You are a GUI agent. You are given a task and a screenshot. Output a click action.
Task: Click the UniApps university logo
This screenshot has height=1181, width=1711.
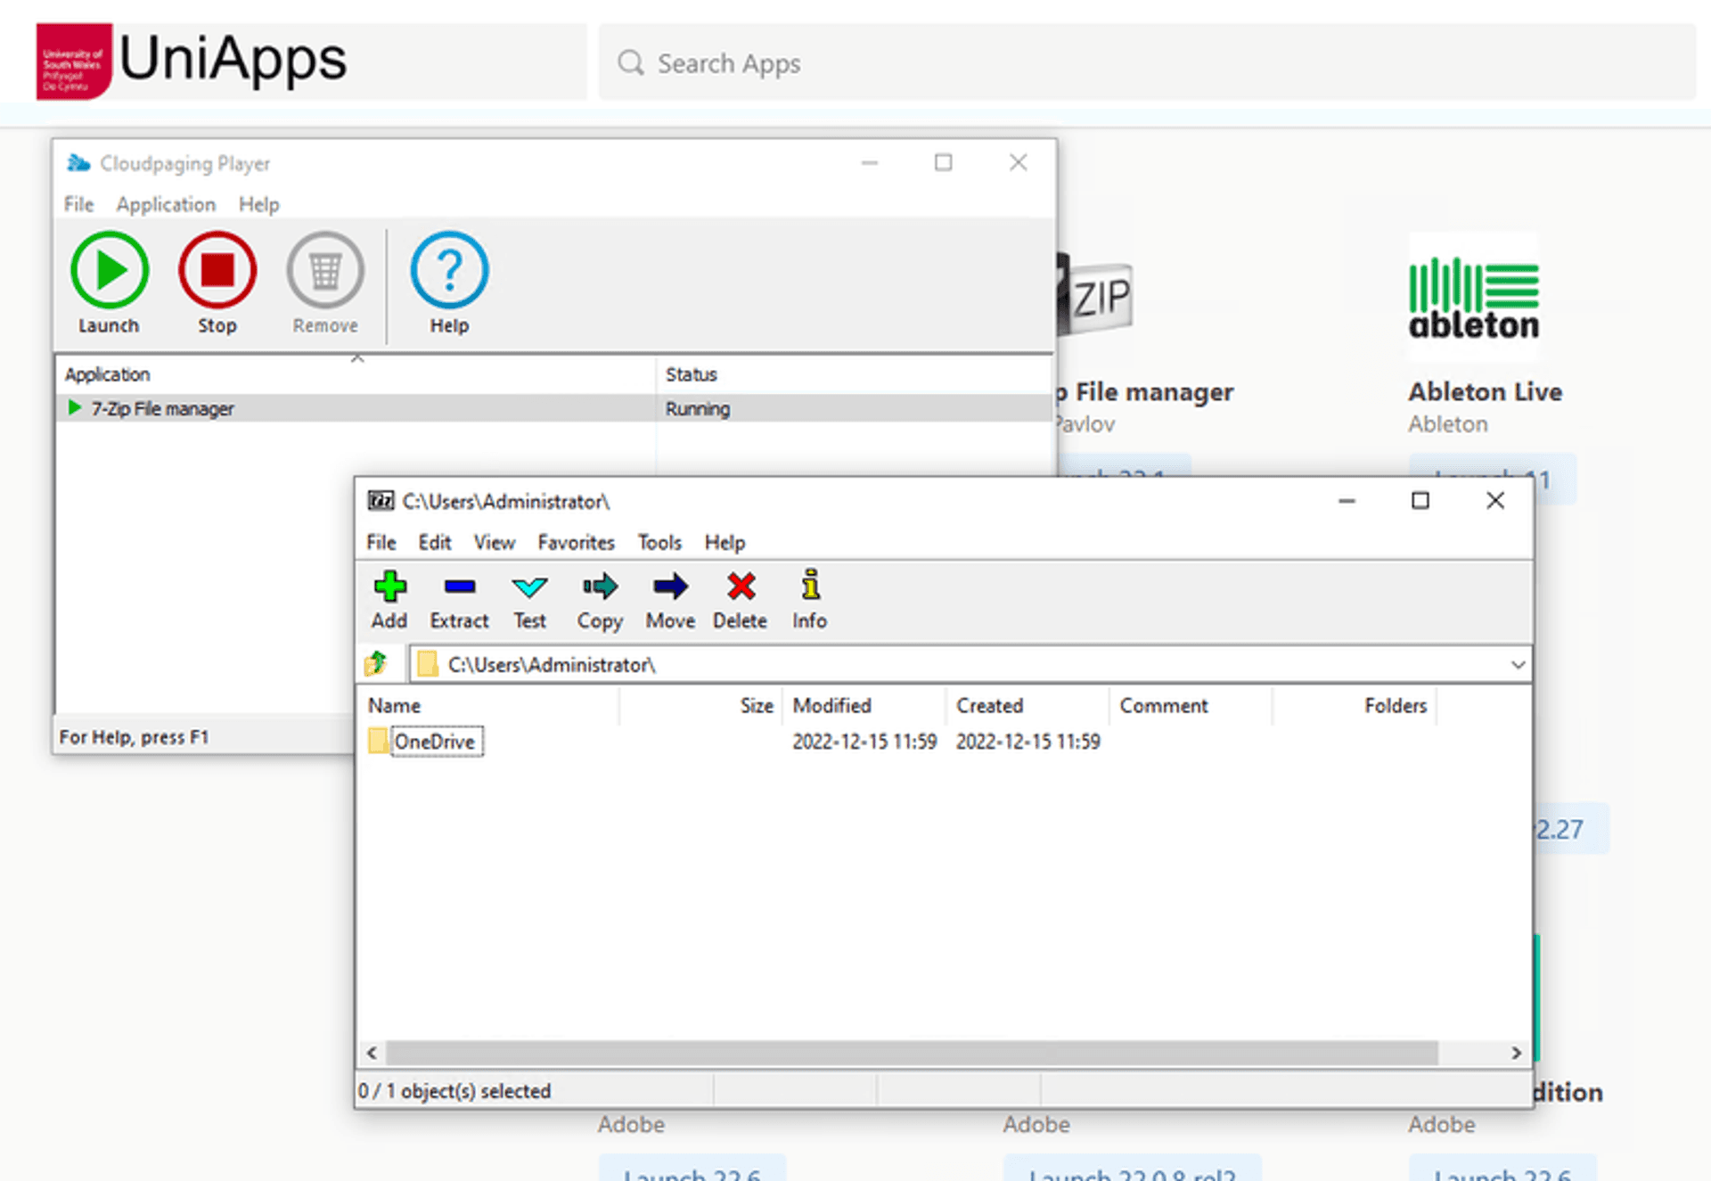(x=74, y=62)
